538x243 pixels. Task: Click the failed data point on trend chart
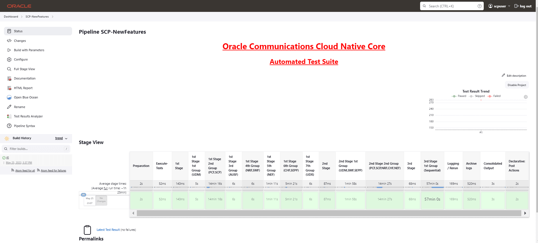pyautogui.click(x=481, y=100)
